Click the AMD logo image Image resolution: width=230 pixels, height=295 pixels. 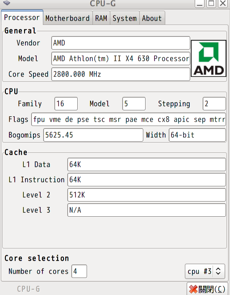point(209,58)
